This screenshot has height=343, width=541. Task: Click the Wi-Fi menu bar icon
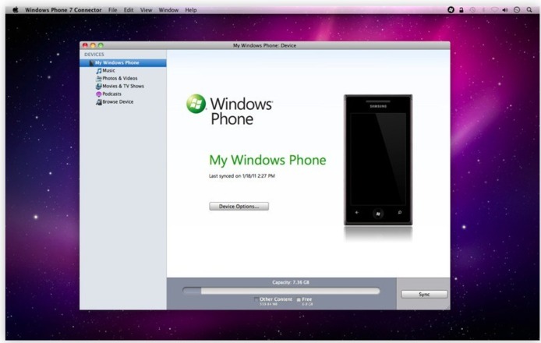click(494, 10)
